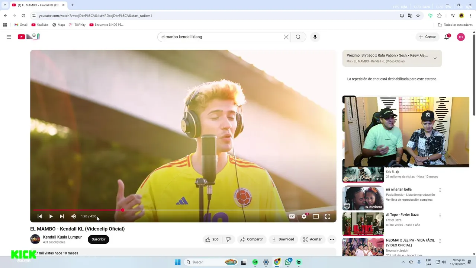This screenshot has width=476, height=268.
Task: Open 'Encuentra BINDS PE...' bookmark
Action: click(106, 25)
